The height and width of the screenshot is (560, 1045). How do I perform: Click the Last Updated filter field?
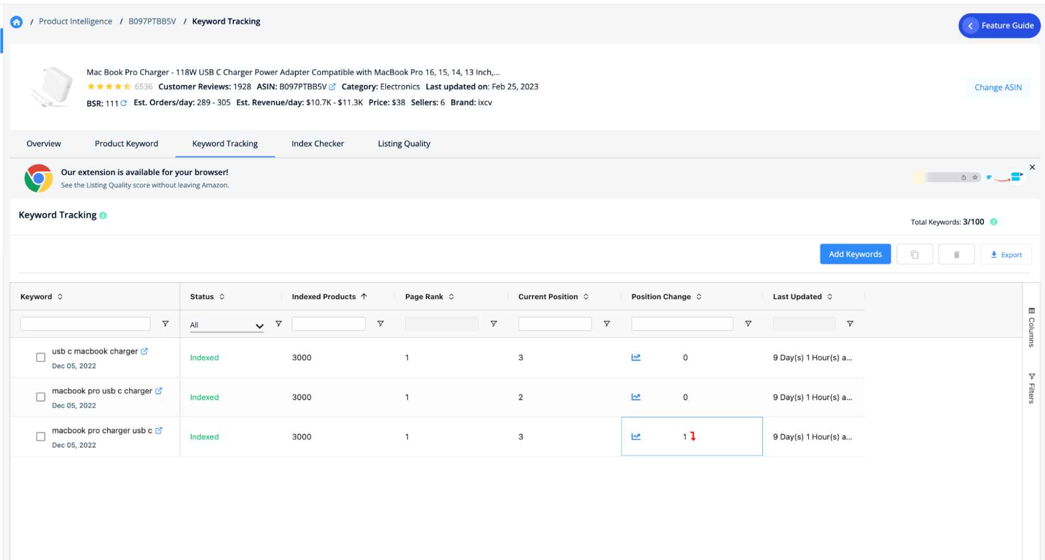tap(804, 324)
